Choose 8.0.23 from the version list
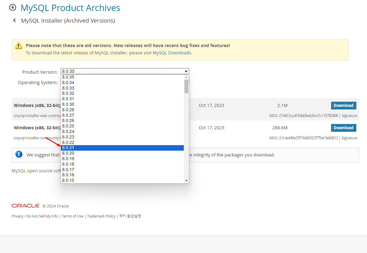The height and width of the screenshot is (253, 367). [122, 137]
